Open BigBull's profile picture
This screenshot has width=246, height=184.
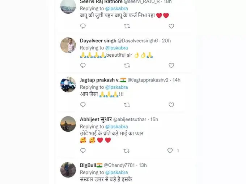point(68,170)
